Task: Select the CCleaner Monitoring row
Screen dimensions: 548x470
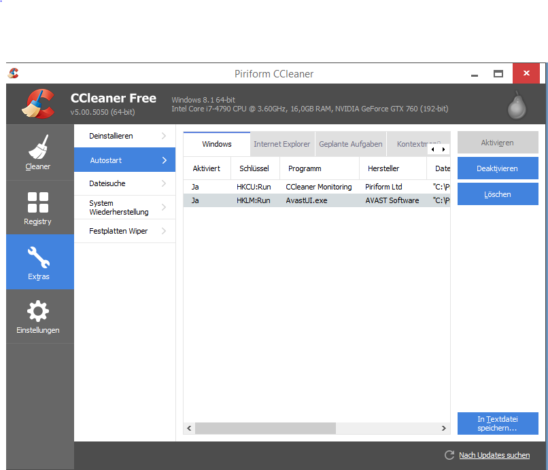Action: 317,187
